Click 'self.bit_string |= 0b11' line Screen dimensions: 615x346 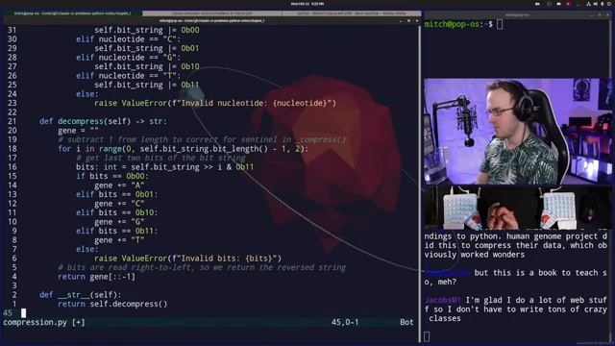[147, 85]
